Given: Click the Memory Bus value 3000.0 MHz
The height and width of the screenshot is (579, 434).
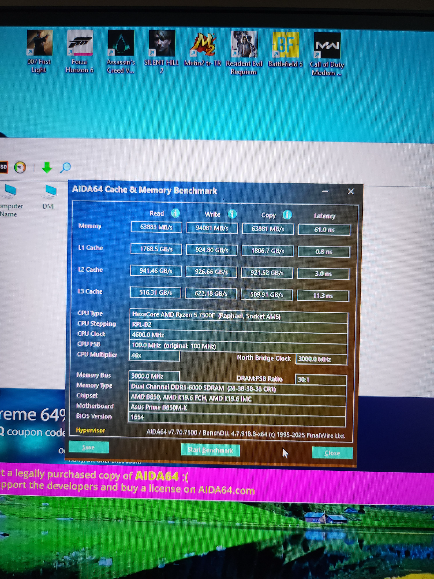Looking at the screenshot, I should pos(154,376).
